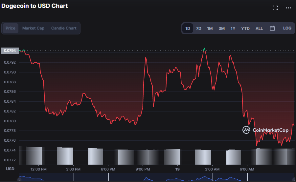This screenshot has height=182, width=296.
Task: Click the 0.0788 y-axis label
Action: (x=10, y=82)
